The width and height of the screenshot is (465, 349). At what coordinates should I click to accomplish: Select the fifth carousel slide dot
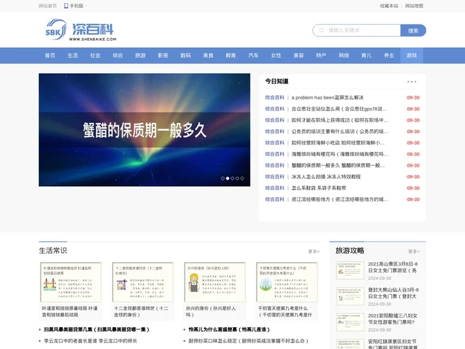point(242,178)
